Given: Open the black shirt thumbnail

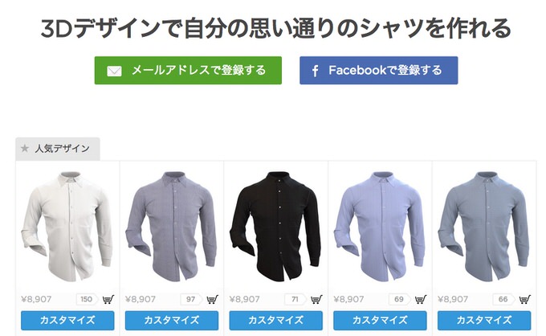Looking at the screenshot, I should click(x=275, y=226).
